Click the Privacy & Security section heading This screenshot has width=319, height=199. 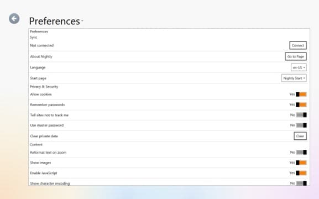point(44,87)
